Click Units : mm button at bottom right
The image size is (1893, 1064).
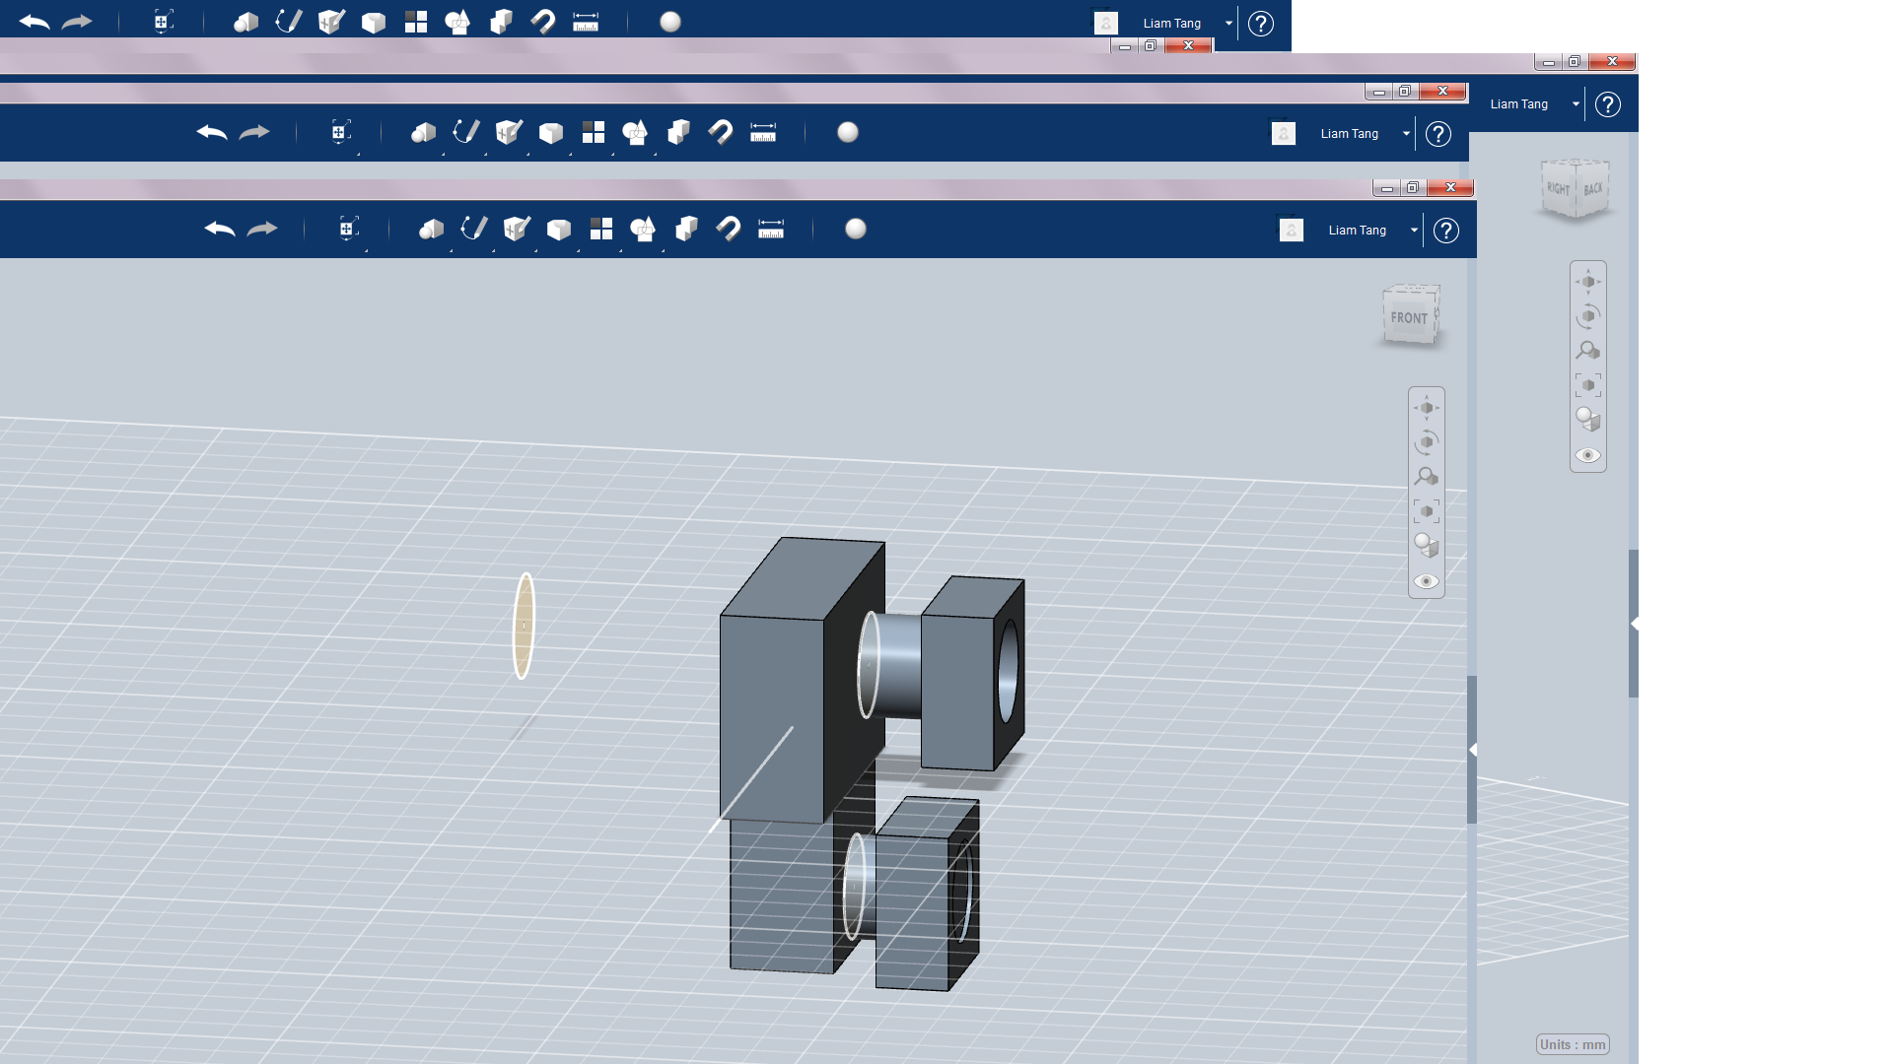coord(1573,1044)
